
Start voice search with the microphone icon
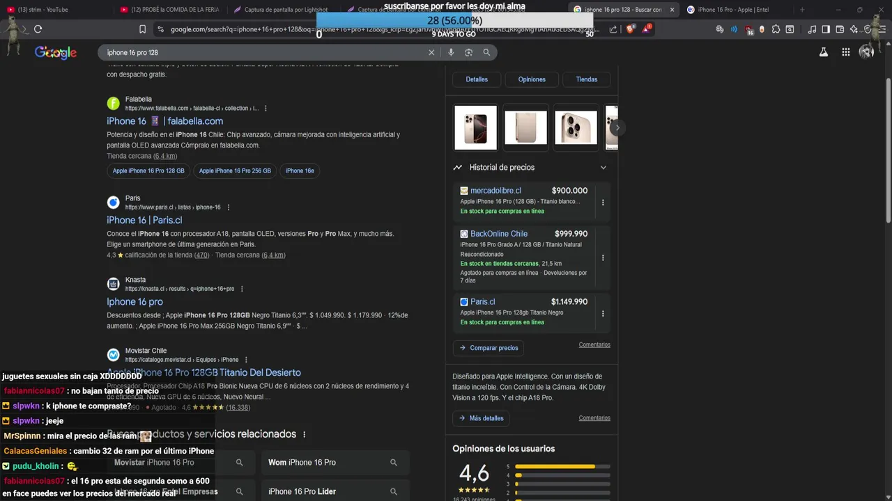(451, 52)
